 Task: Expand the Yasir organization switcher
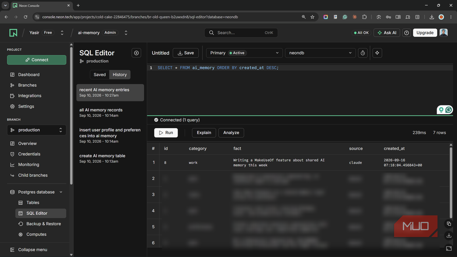point(62,33)
